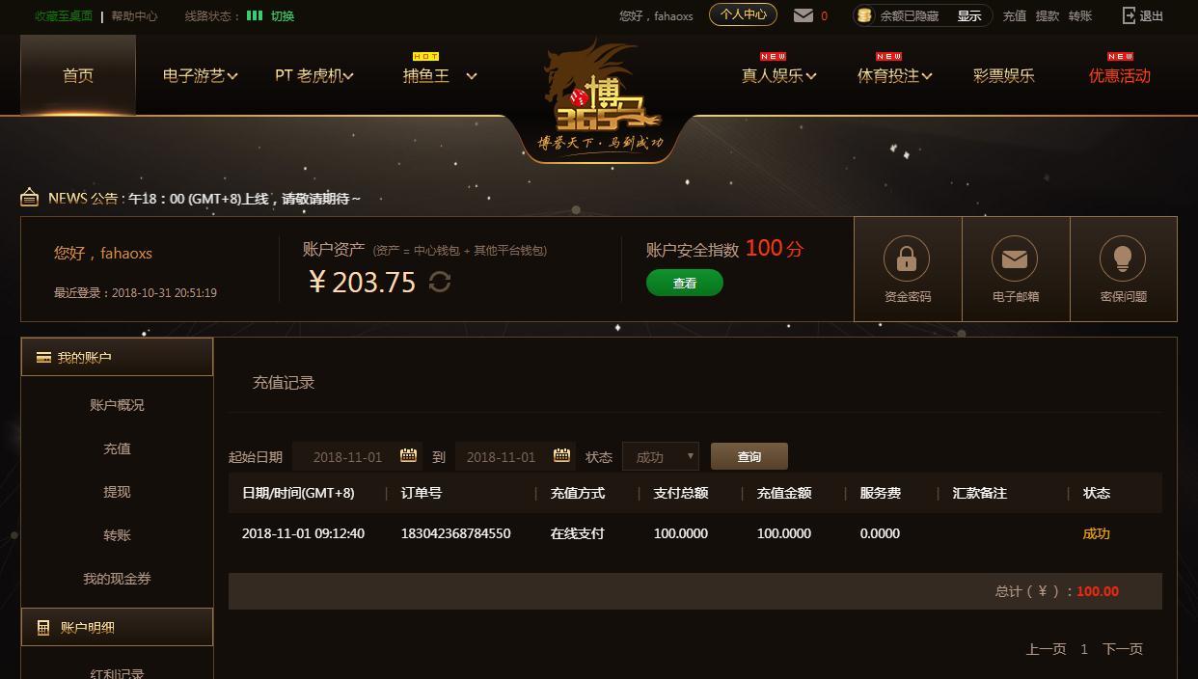The width and height of the screenshot is (1198, 679).
Task: Expand the 真人娱乐 menu
Action: click(x=779, y=75)
